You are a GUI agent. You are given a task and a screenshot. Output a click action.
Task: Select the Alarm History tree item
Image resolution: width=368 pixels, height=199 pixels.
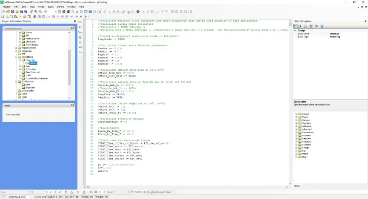(32, 45)
